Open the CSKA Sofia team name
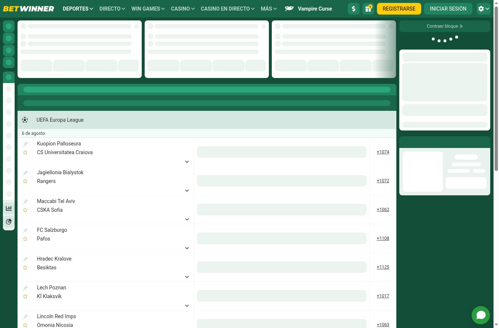The height and width of the screenshot is (328, 499). [x=50, y=210]
